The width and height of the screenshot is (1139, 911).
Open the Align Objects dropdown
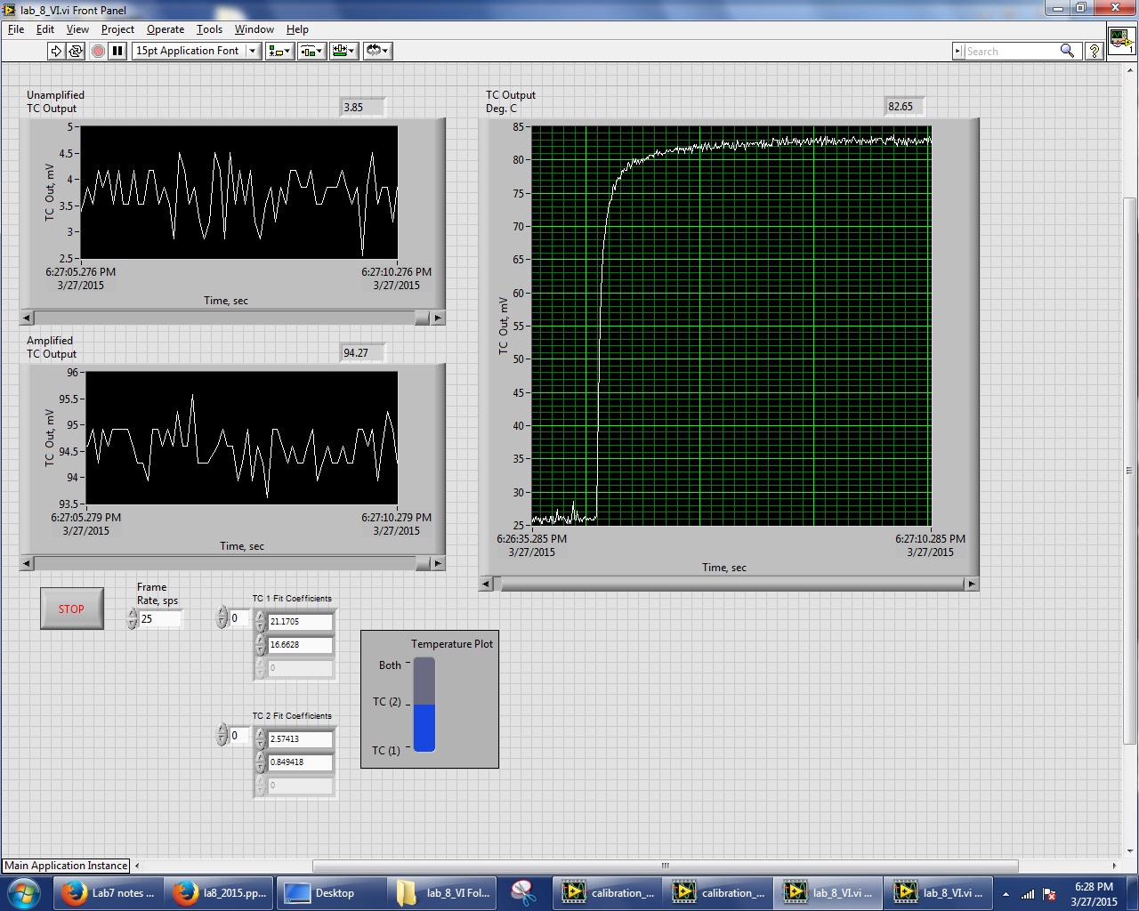279,51
